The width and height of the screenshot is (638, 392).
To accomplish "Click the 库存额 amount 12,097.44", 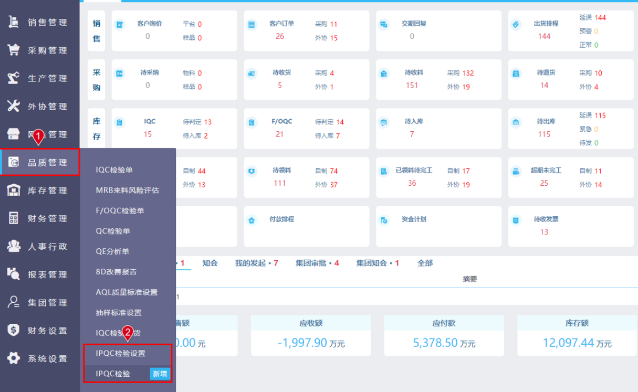I will [x=568, y=343].
